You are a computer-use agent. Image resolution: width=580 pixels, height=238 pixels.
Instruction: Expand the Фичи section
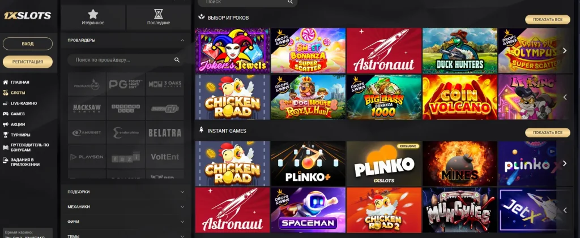(126, 222)
